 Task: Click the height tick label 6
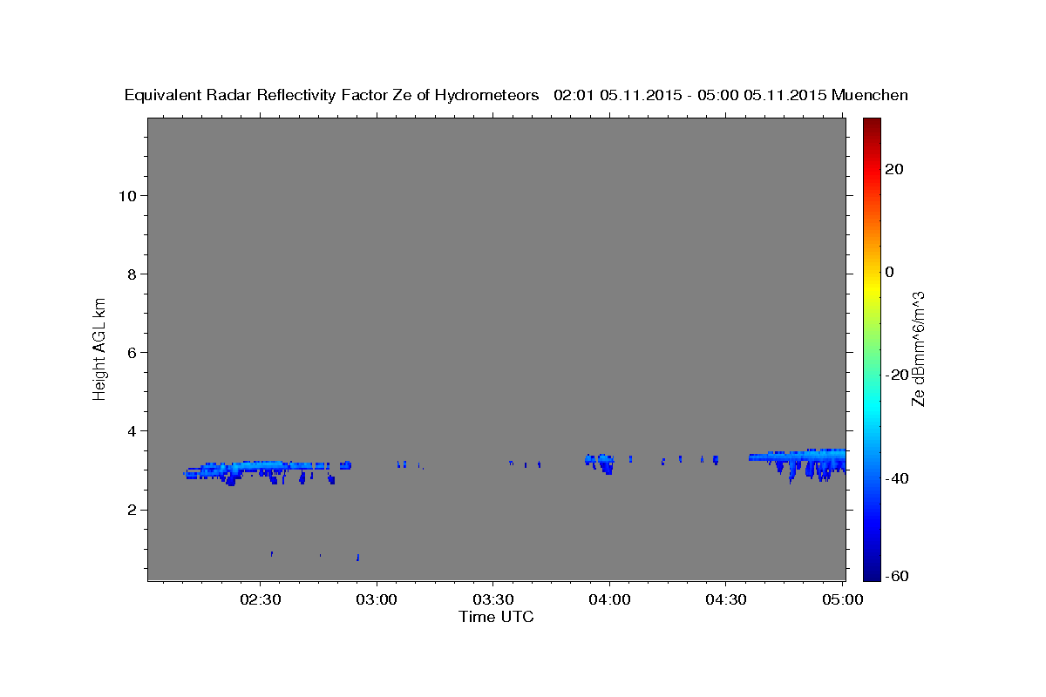[132, 353]
